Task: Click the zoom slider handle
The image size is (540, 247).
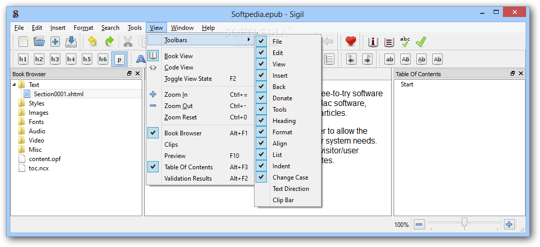Action: click(464, 223)
